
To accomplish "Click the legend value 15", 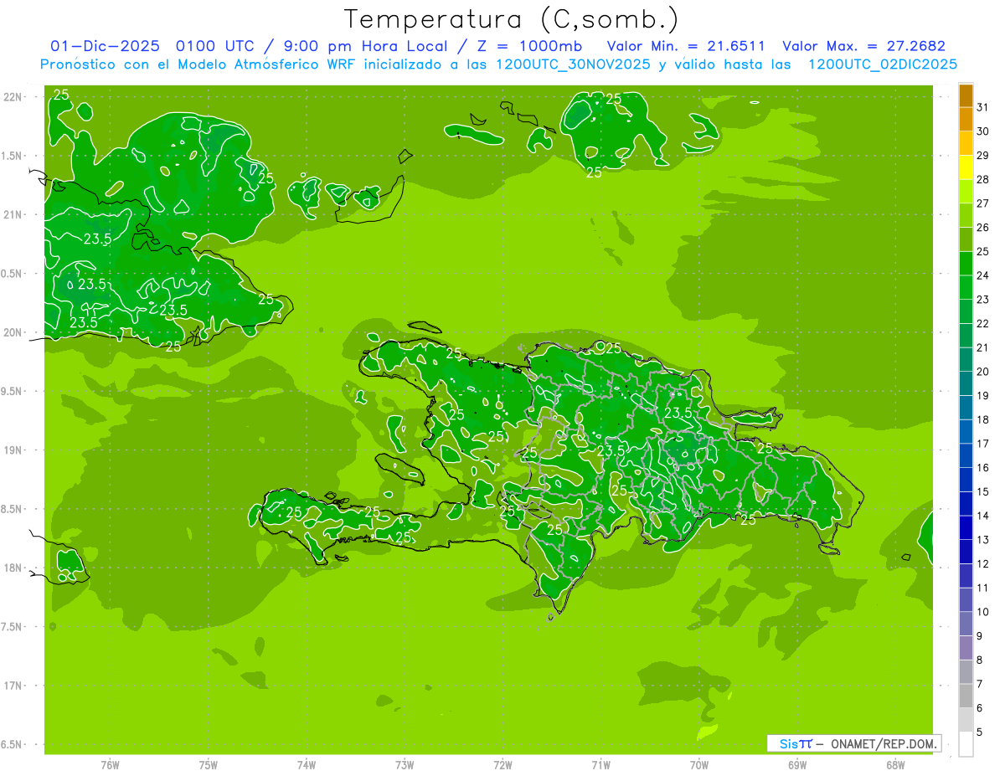I will click(x=983, y=491).
